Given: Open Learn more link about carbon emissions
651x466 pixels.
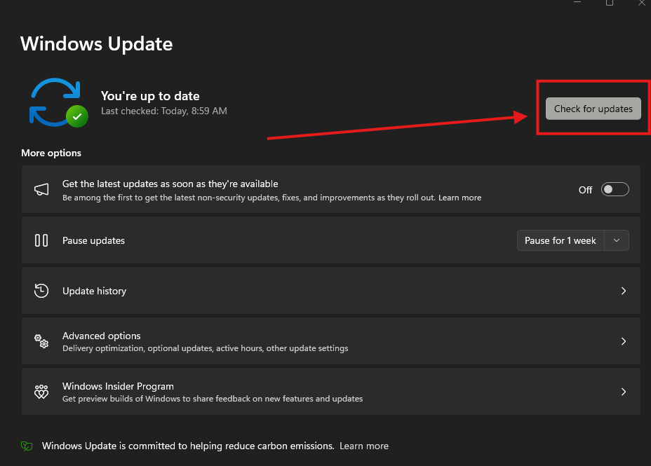Looking at the screenshot, I should click(x=364, y=446).
